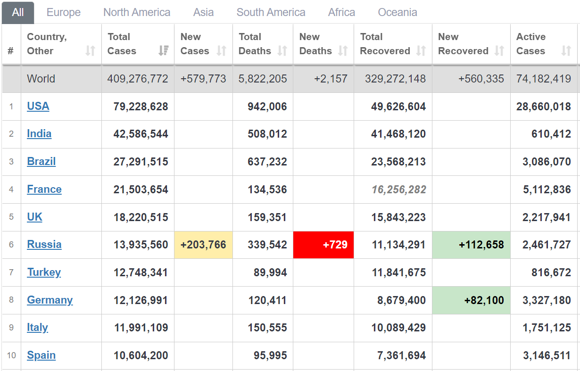
Task: Click USA total deaths 942,006
Action: point(267,107)
